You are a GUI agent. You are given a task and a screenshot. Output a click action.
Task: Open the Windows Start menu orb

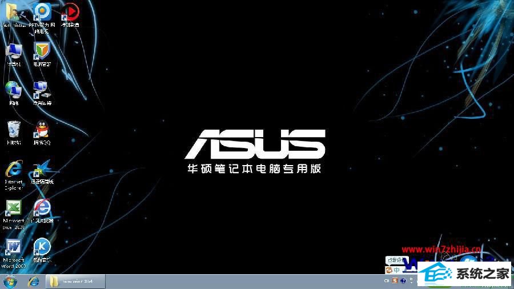[x=10, y=282]
